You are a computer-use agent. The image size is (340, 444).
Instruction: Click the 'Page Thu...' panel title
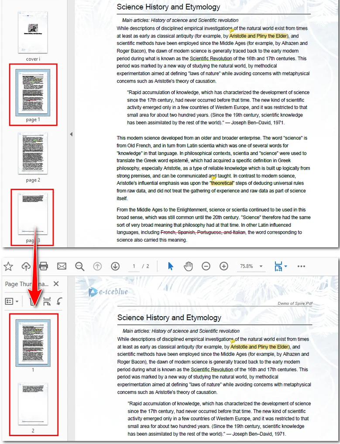(x=27, y=284)
